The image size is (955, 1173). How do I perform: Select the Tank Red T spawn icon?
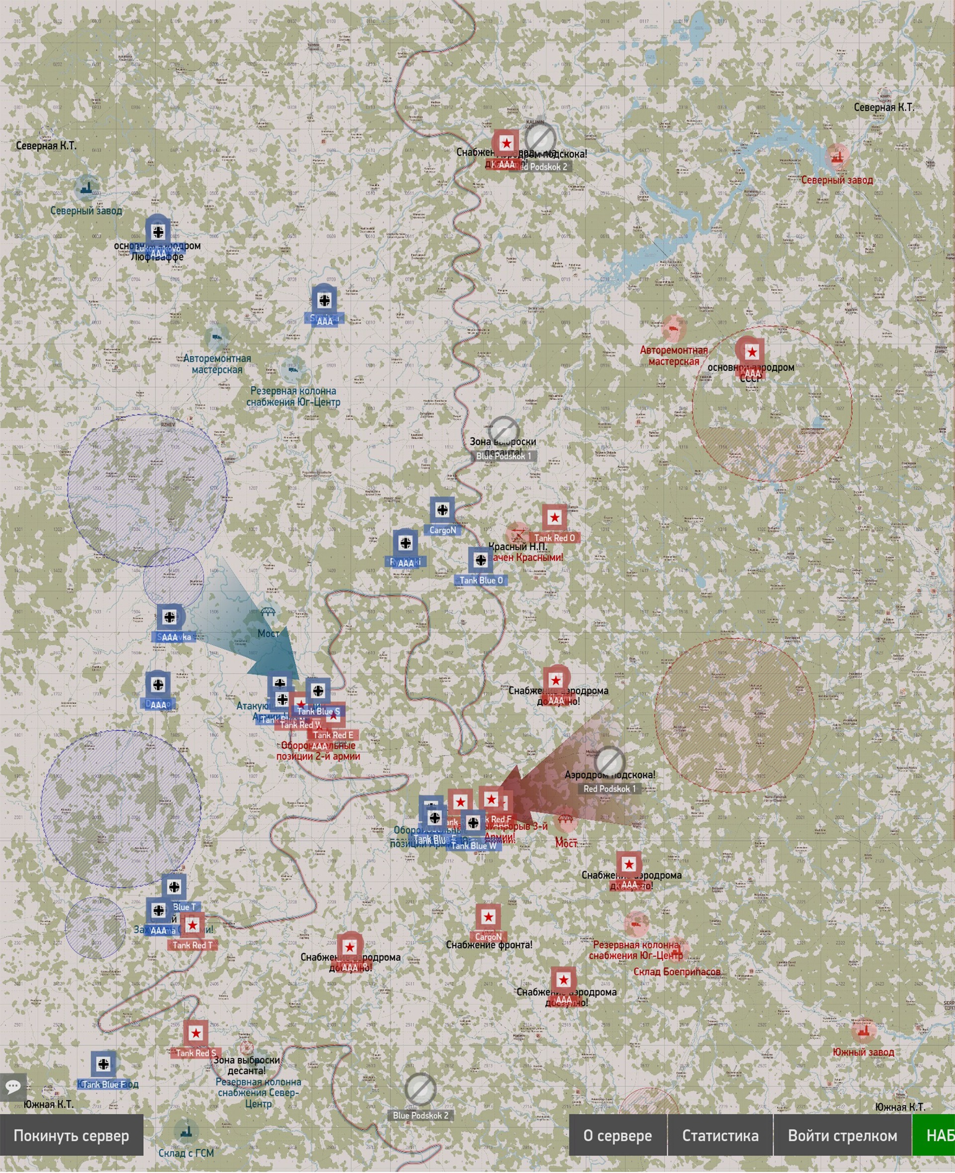[x=192, y=926]
